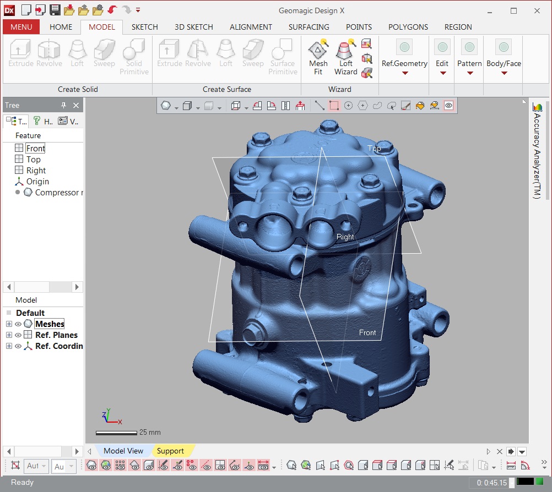Screen dimensions: 552x492
Task: Hide the Ref. Planes group
Action: pos(18,335)
